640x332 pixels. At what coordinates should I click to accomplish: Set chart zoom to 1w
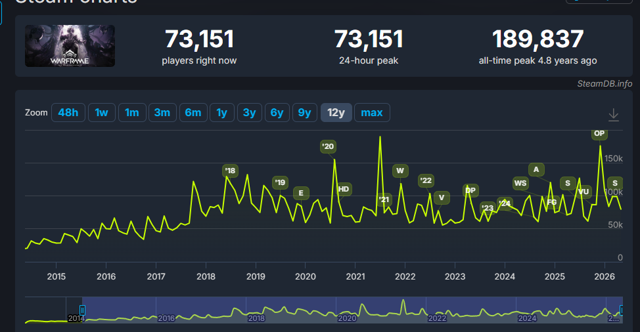coord(102,112)
